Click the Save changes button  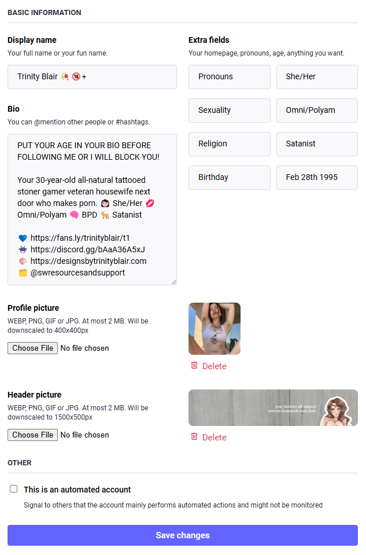click(183, 535)
